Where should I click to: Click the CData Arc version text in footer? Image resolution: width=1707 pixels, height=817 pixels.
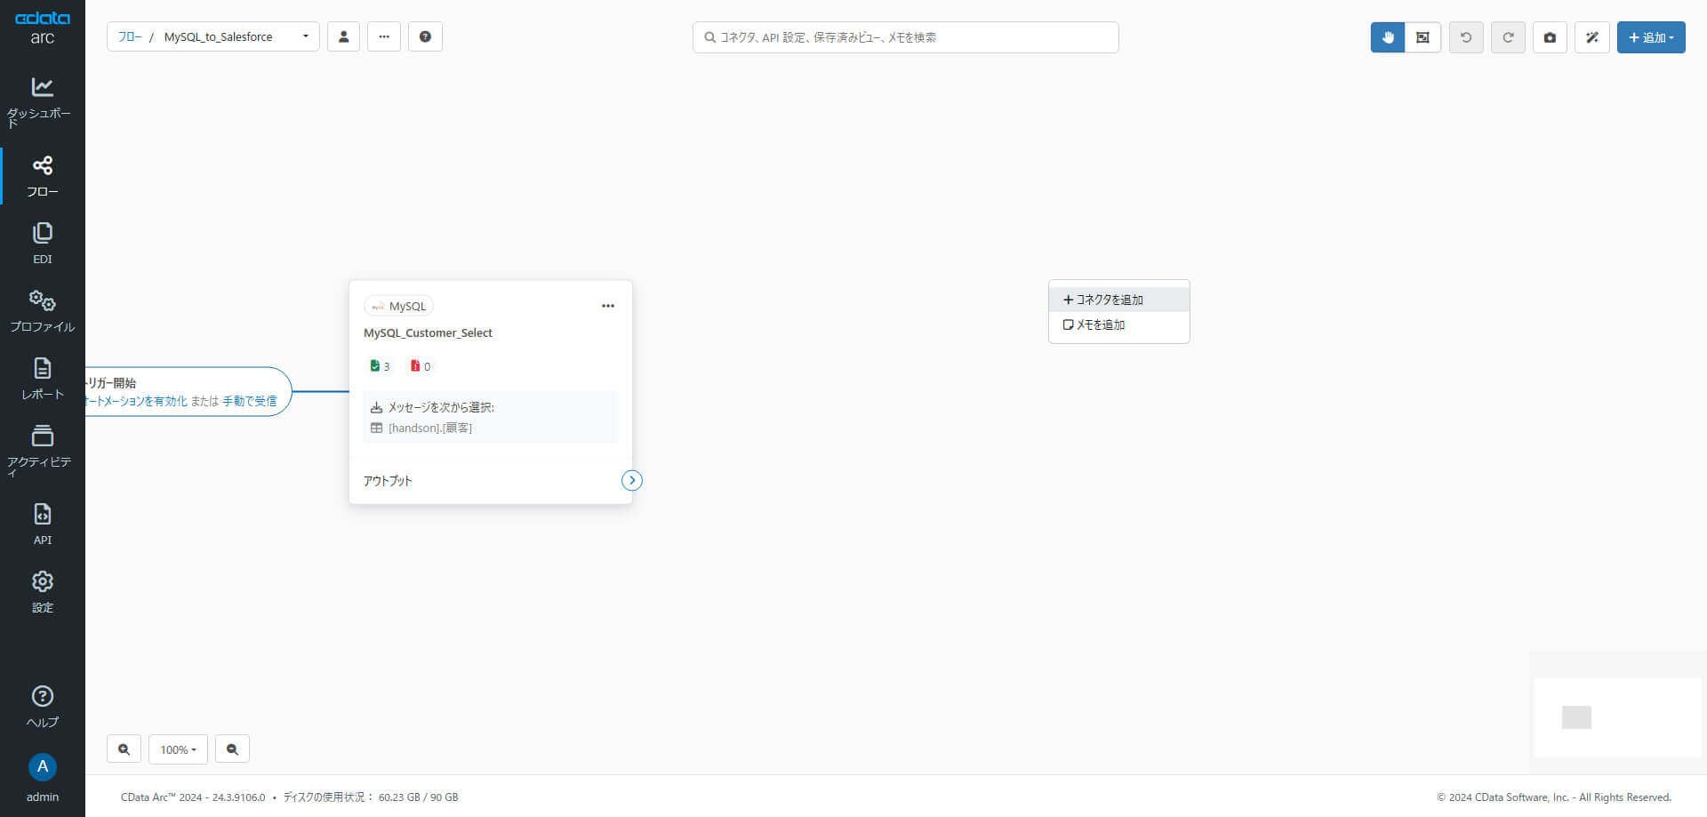(193, 797)
